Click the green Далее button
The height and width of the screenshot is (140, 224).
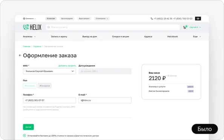tap(28, 127)
